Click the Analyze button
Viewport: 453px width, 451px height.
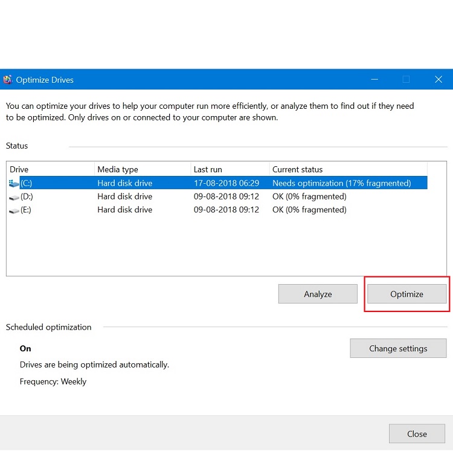coord(318,294)
